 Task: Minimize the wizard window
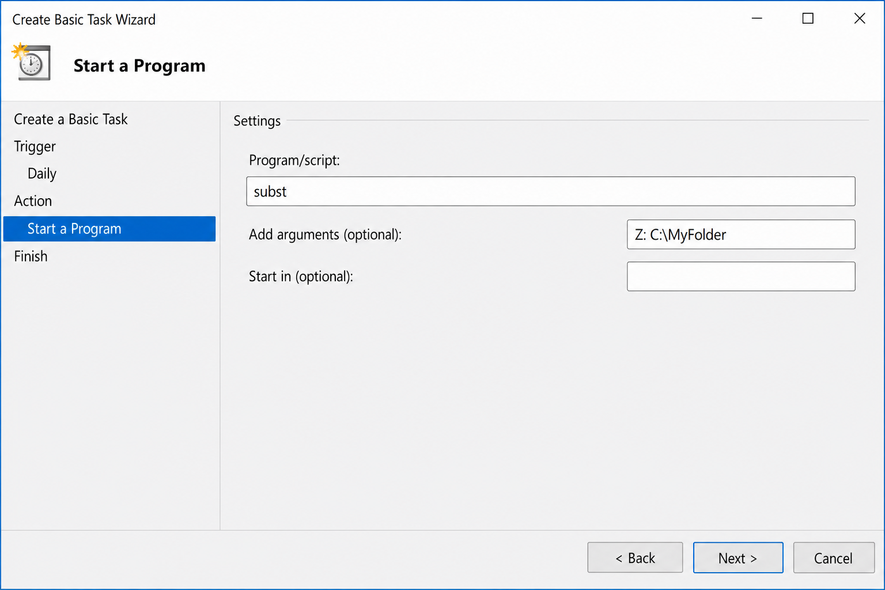click(x=757, y=18)
